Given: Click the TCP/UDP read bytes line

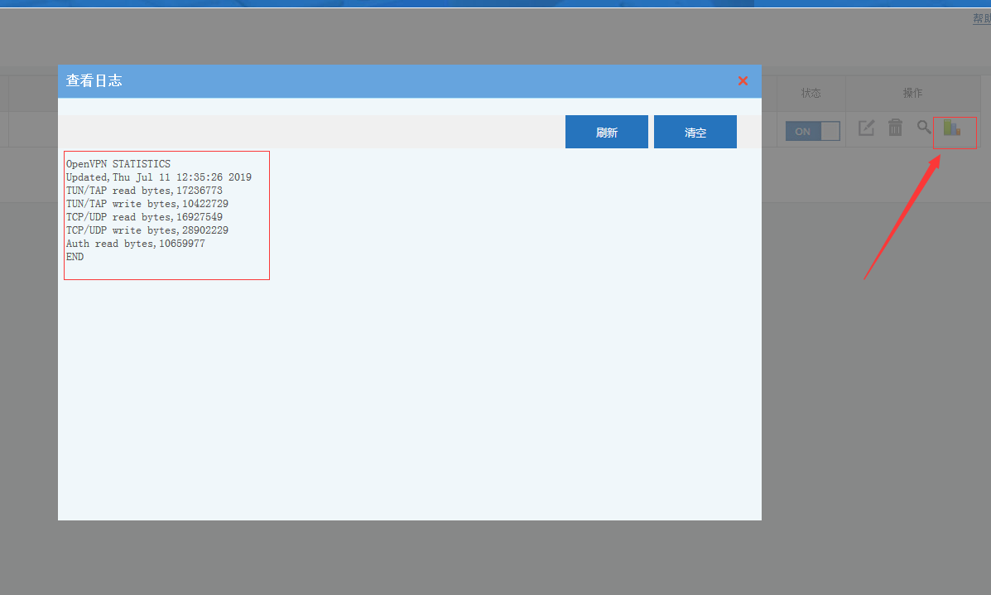Looking at the screenshot, I should coord(144,217).
